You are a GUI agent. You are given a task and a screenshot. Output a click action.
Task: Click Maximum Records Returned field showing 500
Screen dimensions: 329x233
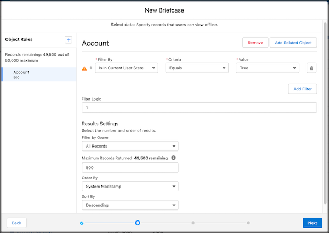130,168
